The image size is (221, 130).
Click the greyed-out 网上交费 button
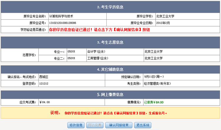(x=95, y=125)
